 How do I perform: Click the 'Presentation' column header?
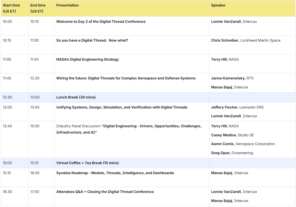click(x=132, y=8)
